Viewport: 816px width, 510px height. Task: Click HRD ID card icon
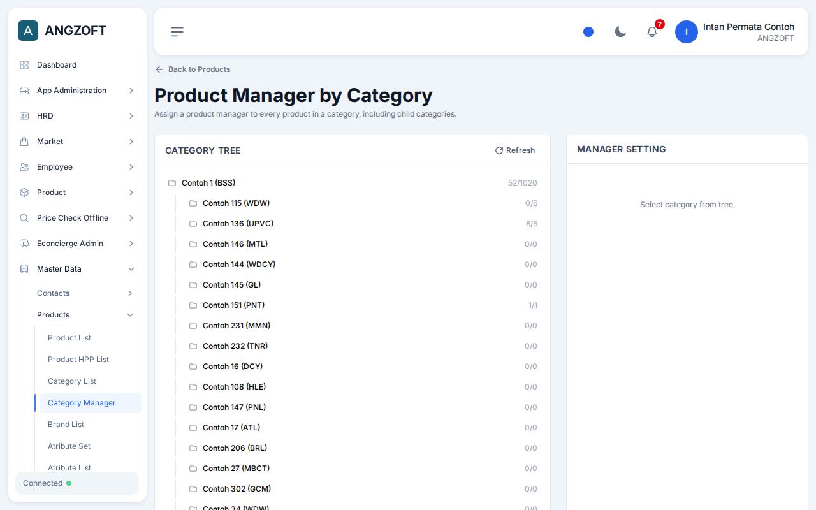(24, 116)
